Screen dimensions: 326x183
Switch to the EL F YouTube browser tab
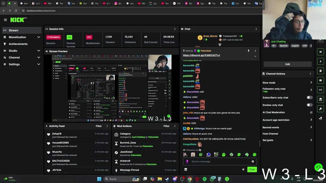[x=107, y=4]
